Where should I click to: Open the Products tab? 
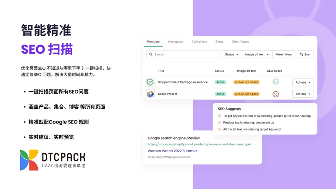pos(153,42)
